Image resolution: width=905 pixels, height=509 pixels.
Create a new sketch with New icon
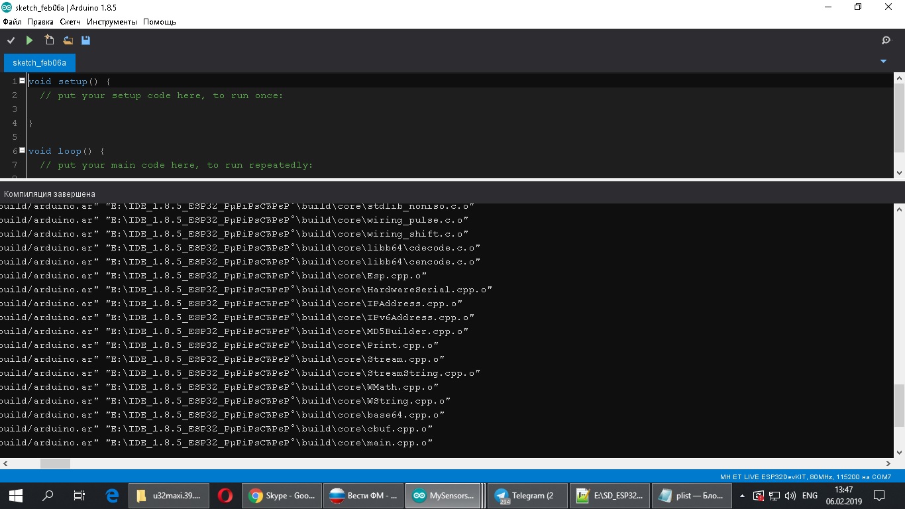[49, 40]
